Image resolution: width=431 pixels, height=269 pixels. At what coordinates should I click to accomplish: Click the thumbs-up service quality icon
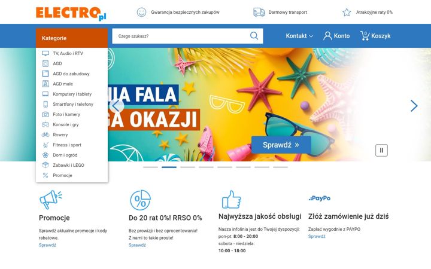click(231, 200)
